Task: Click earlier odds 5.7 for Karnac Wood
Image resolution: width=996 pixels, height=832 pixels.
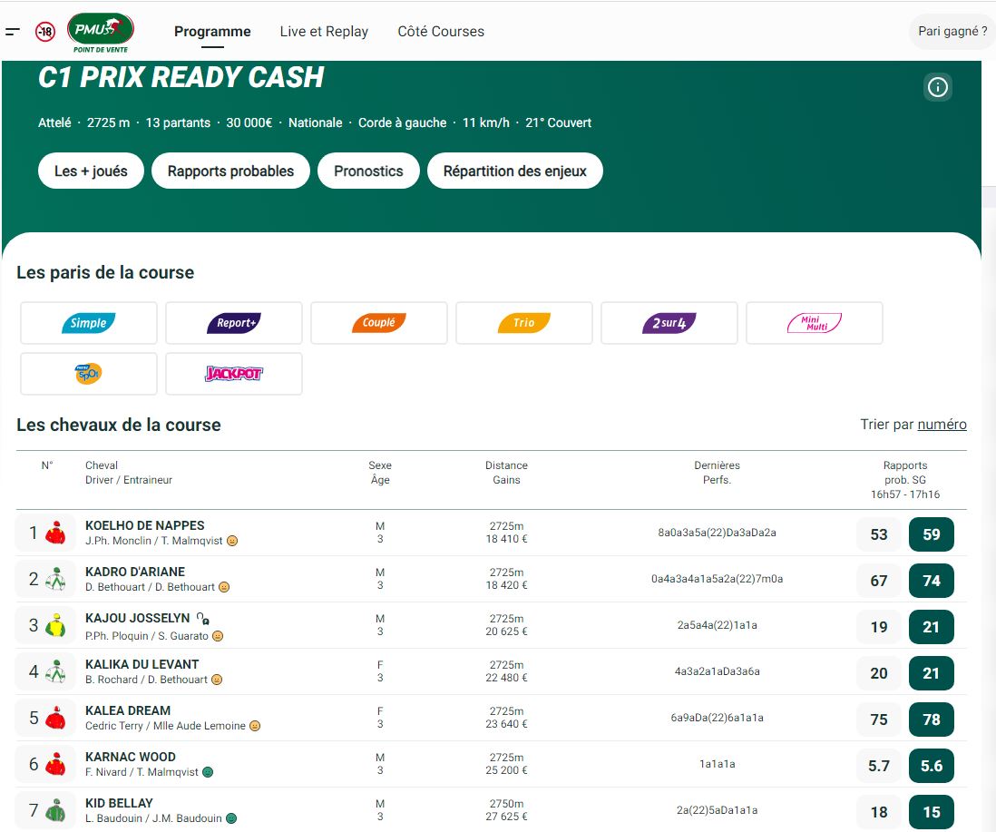Action: (879, 766)
